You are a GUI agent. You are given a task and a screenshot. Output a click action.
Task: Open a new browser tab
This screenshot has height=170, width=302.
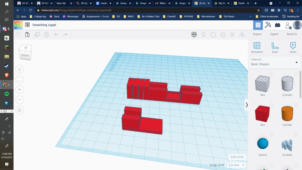point(256,3)
